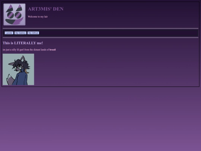Click the cat logo's grinning mouth
Screen dimensions: 201x151
click(x=14, y=21)
